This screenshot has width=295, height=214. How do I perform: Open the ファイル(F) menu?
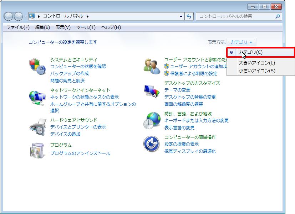[x=18, y=27]
